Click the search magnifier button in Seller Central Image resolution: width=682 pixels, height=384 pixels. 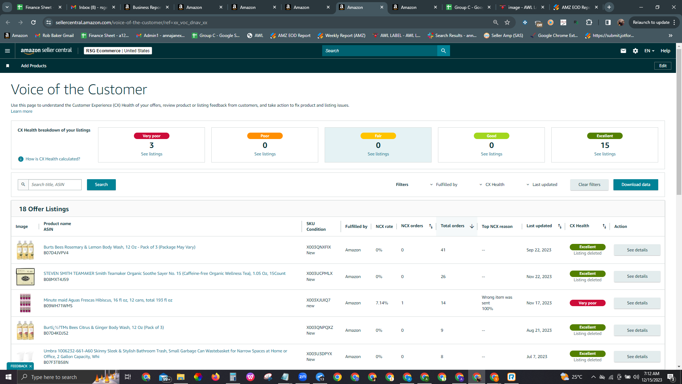coord(443,51)
